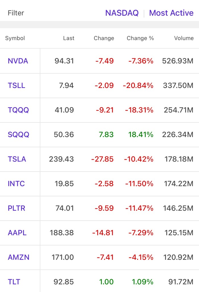
Task: Open the Most Active filter selector
Action: (171, 13)
